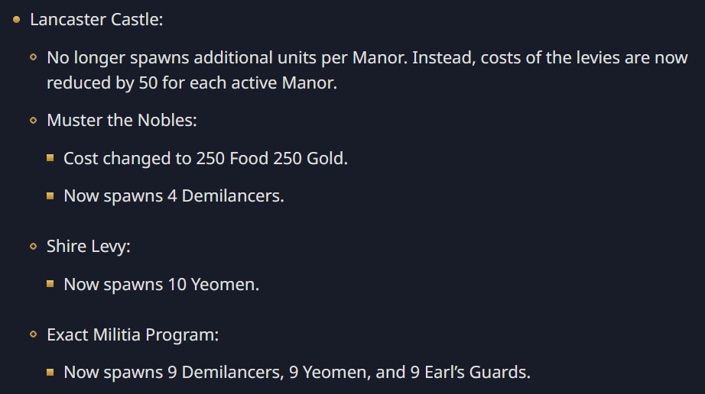Screen dimensions: 705x394
Task: Click the square bullet before '4 Demilancers' line
Action: (x=50, y=196)
